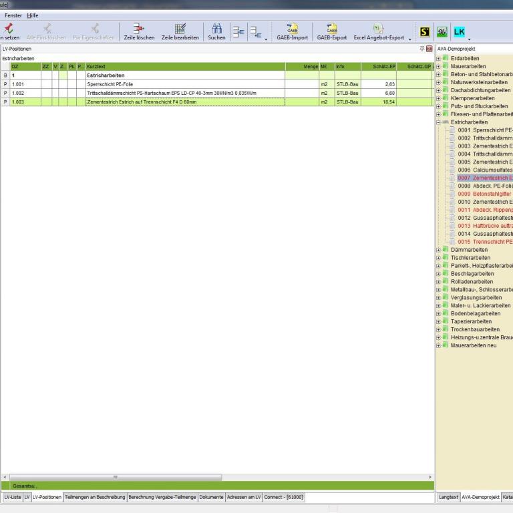The height and width of the screenshot is (513, 513).
Task: Select tree item 0012 Gussasphaltestrich
Action: coord(485,218)
